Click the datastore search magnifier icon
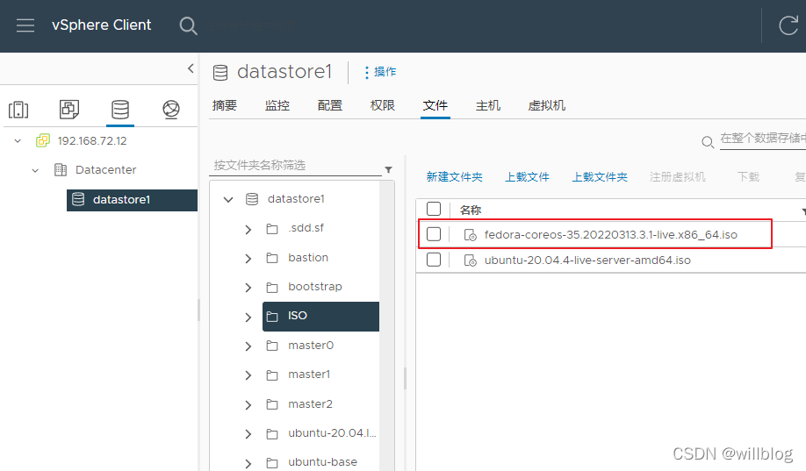Screen dimensions: 806x471 pyautogui.click(x=708, y=142)
